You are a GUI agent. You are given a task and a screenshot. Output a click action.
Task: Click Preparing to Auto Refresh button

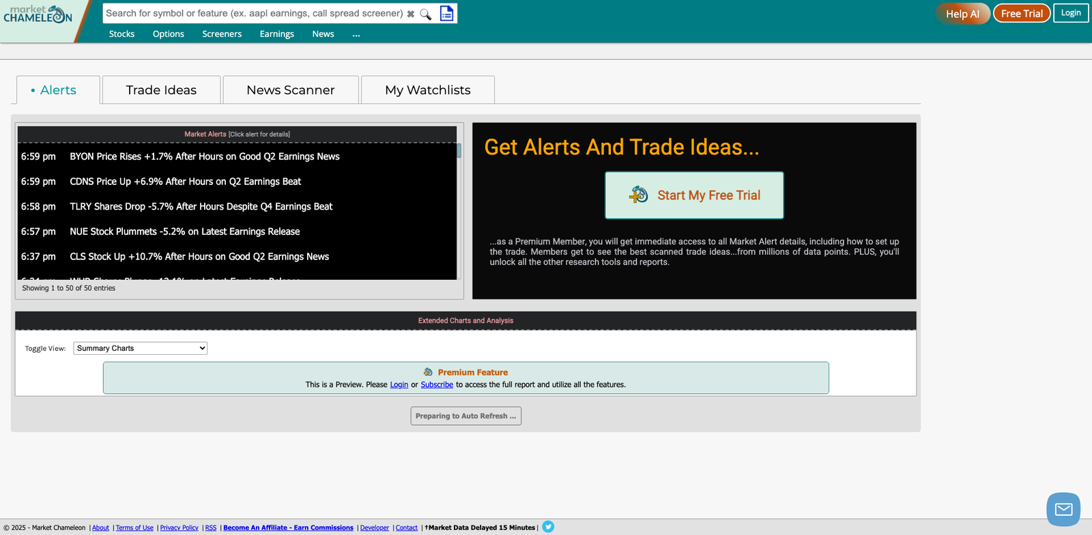(x=466, y=416)
